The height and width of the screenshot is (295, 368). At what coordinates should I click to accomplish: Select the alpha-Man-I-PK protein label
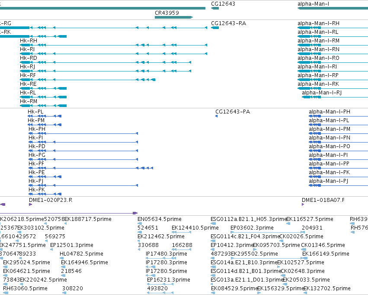click(329, 172)
